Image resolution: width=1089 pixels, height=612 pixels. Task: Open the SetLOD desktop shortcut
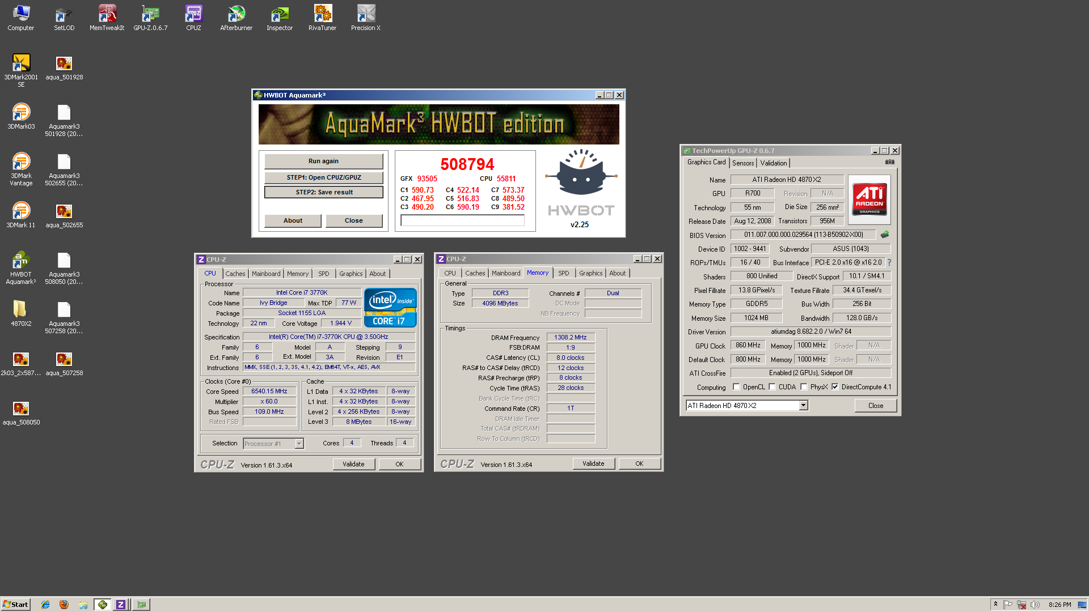(x=64, y=17)
